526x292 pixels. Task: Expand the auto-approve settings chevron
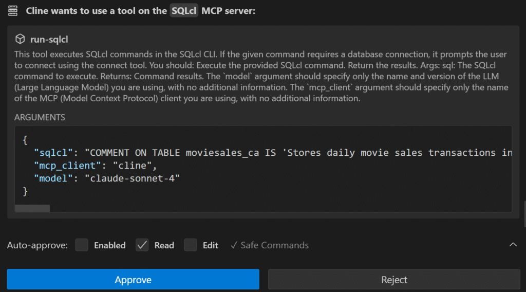[513, 245]
